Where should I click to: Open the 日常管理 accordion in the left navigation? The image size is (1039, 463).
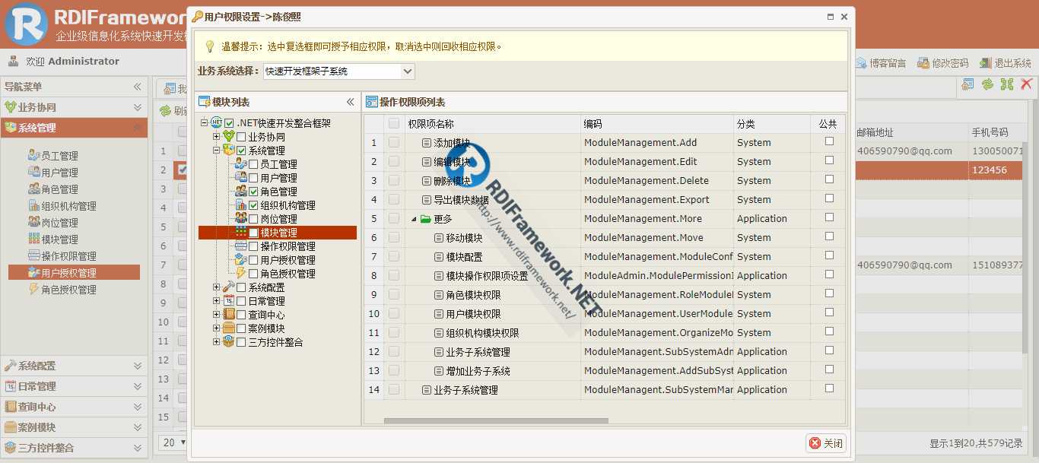(x=74, y=386)
